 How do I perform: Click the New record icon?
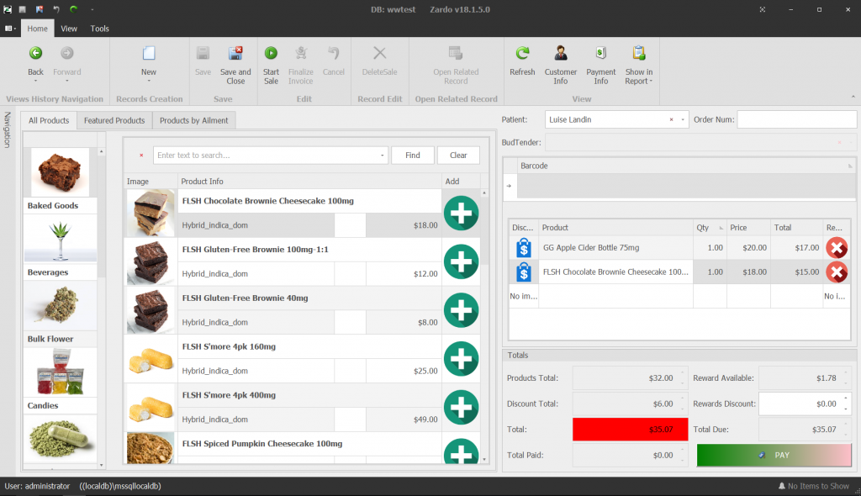149,54
